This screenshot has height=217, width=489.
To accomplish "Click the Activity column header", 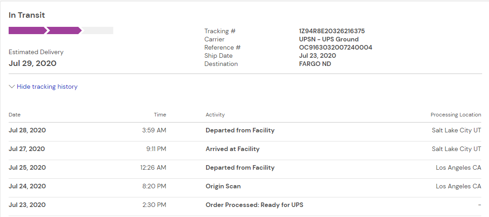I will (x=215, y=115).
